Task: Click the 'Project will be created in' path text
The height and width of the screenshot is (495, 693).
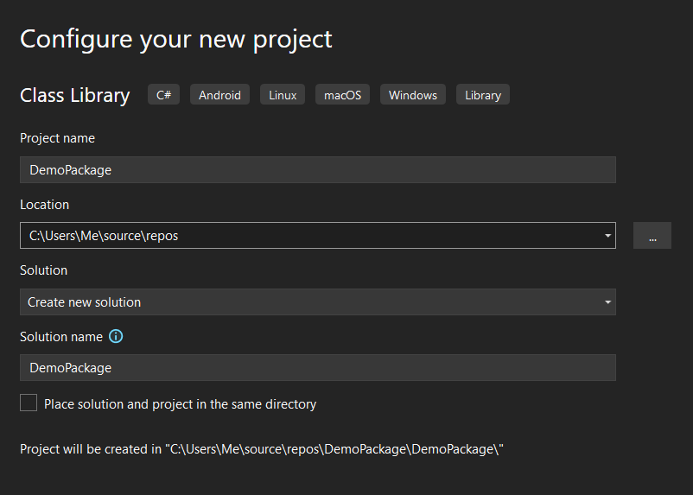Action: tap(261, 449)
